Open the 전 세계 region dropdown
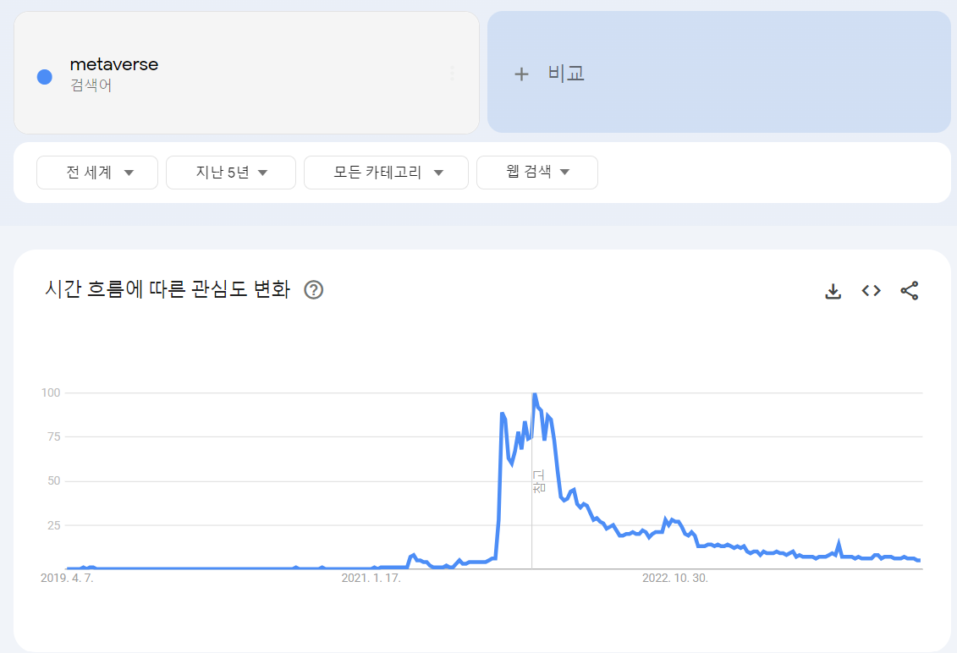Image resolution: width=957 pixels, height=653 pixels. (x=96, y=172)
